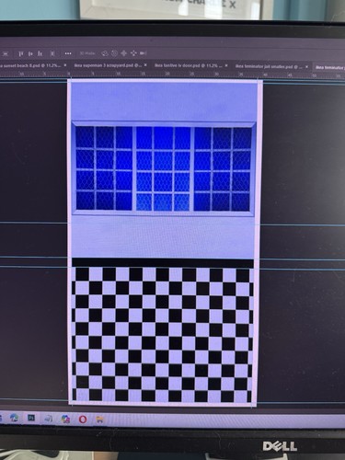The height and width of the screenshot is (460, 345).
Task: Click the blue mesh window on the canvas
Action: tap(164, 168)
